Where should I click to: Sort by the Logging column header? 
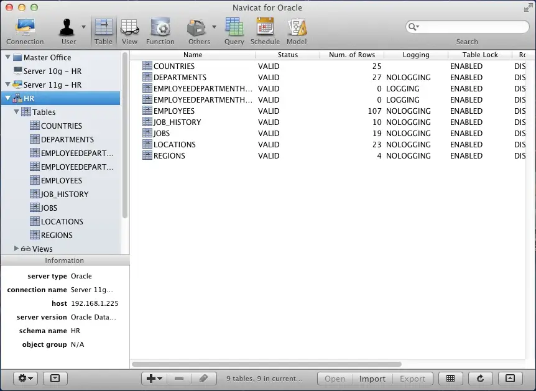pos(415,55)
